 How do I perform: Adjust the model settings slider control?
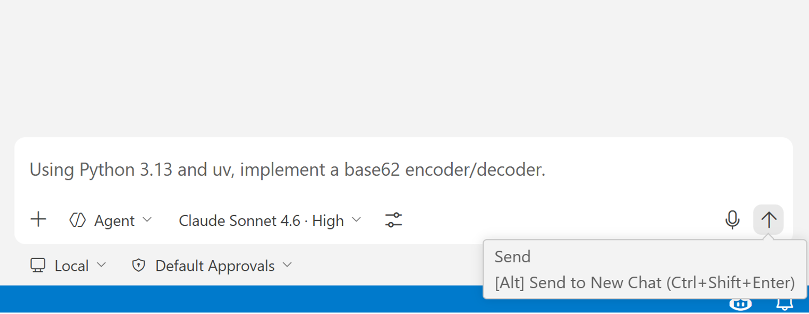(x=393, y=220)
